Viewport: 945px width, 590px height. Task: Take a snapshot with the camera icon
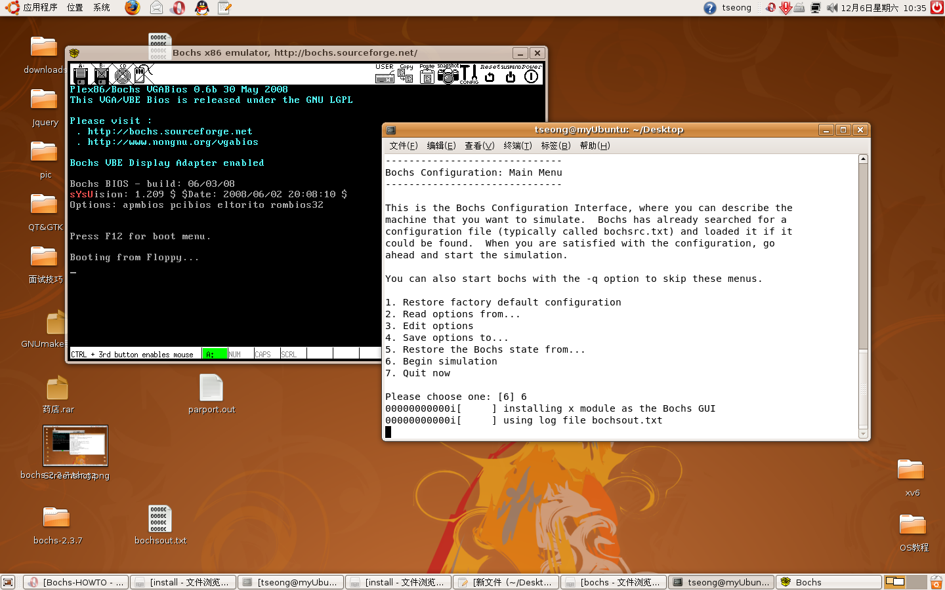pos(448,74)
